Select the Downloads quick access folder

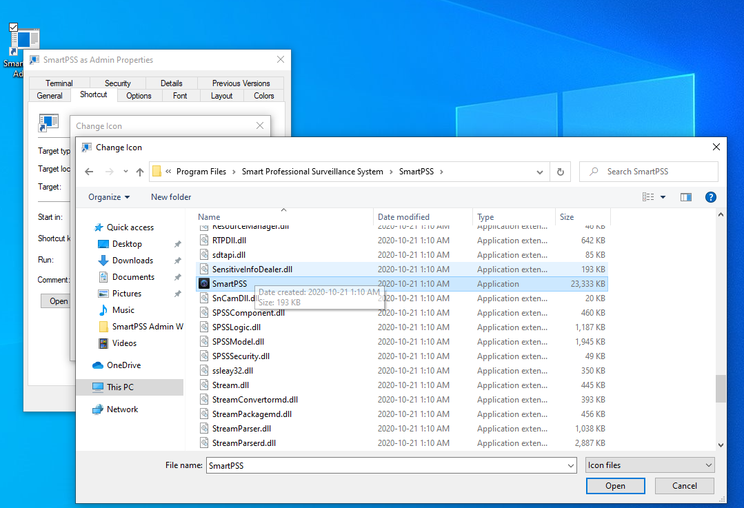pos(132,261)
